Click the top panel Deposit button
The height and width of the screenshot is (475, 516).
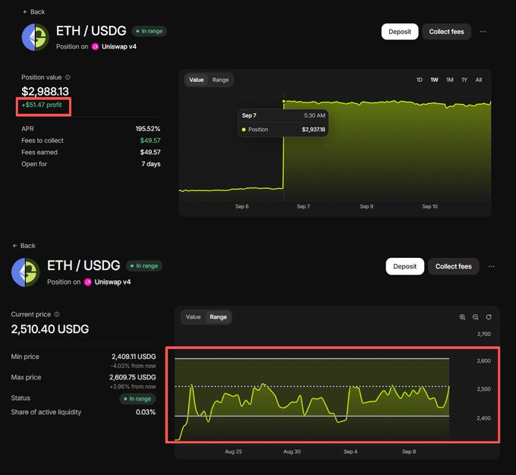pos(400,32)
